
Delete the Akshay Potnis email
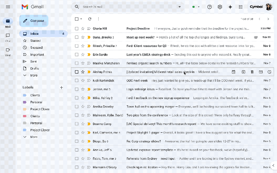[252, 72]
